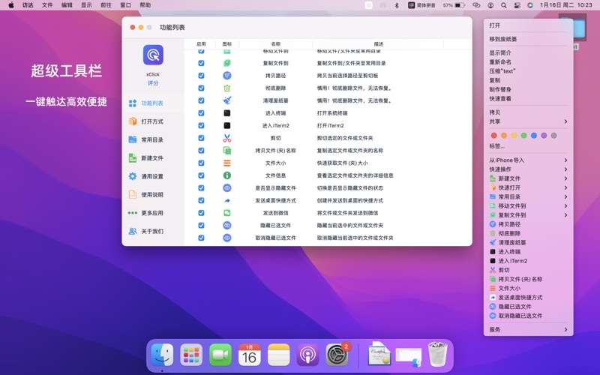Uncheck the 取消隐藏已选文件 checkbox
This screenshot has height=375, width=600.
[x=201, y=238]
